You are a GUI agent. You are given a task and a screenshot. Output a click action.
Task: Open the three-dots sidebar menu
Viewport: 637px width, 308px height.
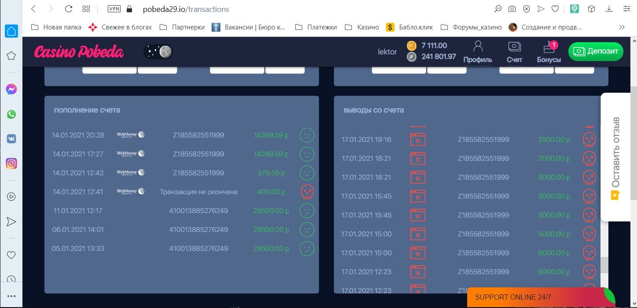(x=11, y=296)
